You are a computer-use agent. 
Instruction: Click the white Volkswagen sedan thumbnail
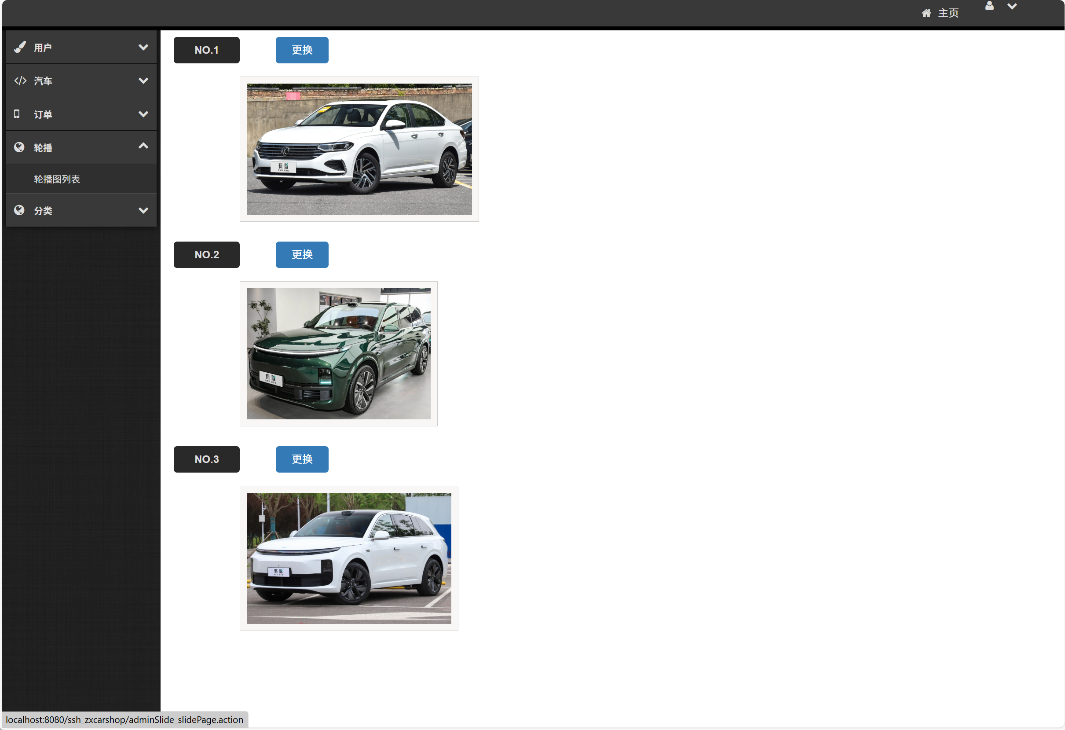[x=359, y=149]
